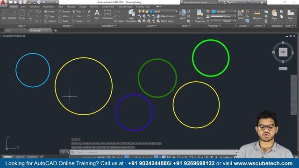Click the Array tool
Image resolution: width=299 pixels, height=168 pixels.
click(x=77, y=21)
